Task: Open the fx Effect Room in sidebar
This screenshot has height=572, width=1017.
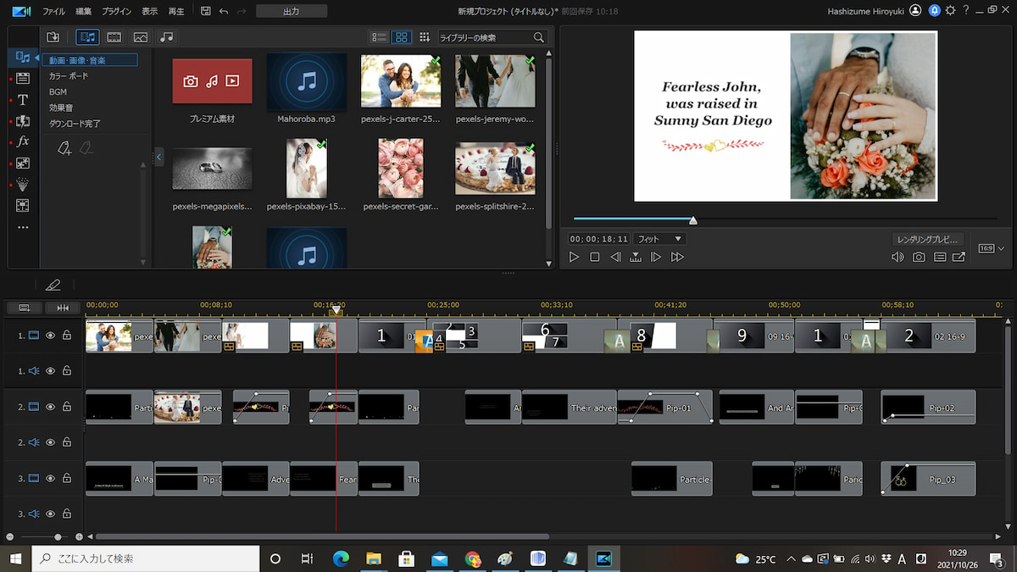Action: tap(23, 142)
